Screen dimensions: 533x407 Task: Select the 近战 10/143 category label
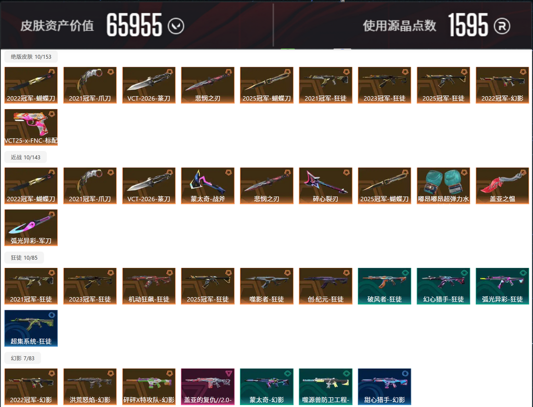[26, 157]
